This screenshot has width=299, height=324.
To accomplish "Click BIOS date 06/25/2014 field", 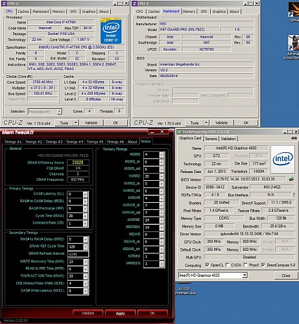I will 206,76.
